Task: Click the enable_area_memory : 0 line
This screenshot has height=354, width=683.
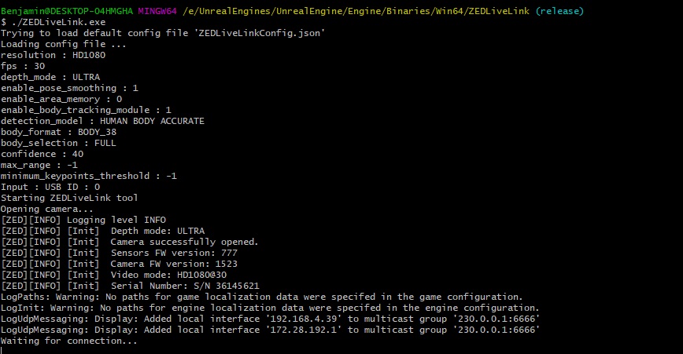Action: 61,99
